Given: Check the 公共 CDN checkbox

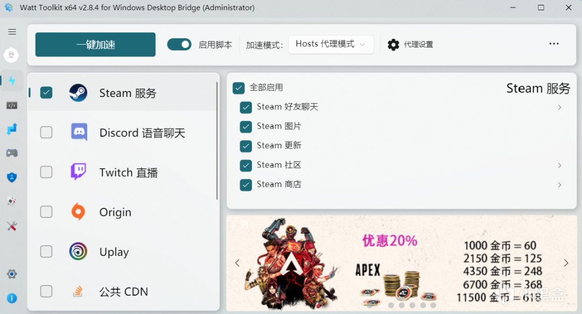Looking at the screenshot, I should 46,291.
